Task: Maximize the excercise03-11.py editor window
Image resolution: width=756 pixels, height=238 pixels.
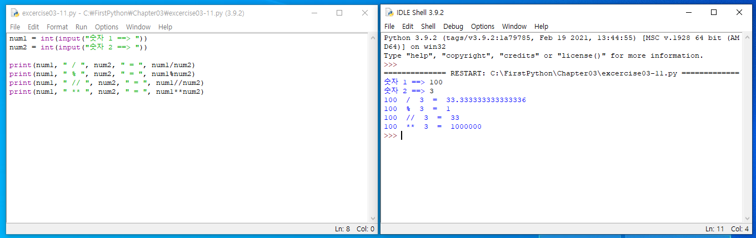Action: 339,13
